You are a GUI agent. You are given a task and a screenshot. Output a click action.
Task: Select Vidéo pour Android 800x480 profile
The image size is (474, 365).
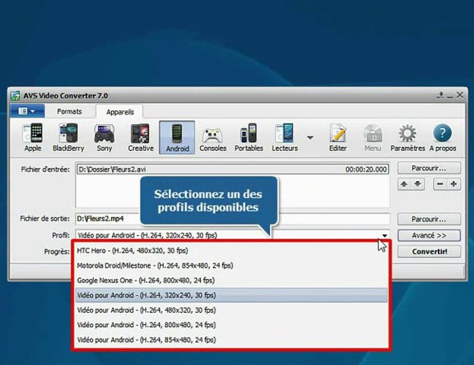[x=231, y=325]
